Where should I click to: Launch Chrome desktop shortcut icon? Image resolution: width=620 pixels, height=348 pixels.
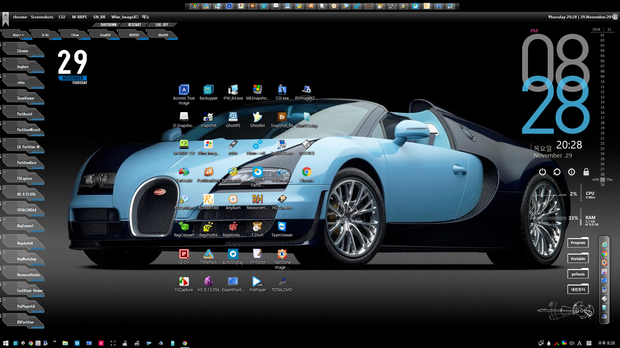tap(306, 174)
